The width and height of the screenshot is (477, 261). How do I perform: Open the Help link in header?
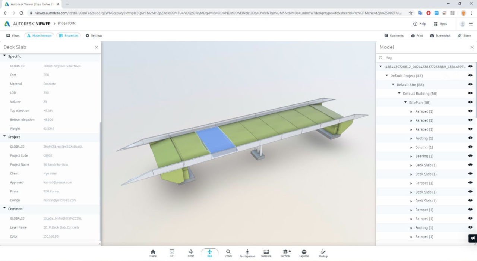coord(419,24)
